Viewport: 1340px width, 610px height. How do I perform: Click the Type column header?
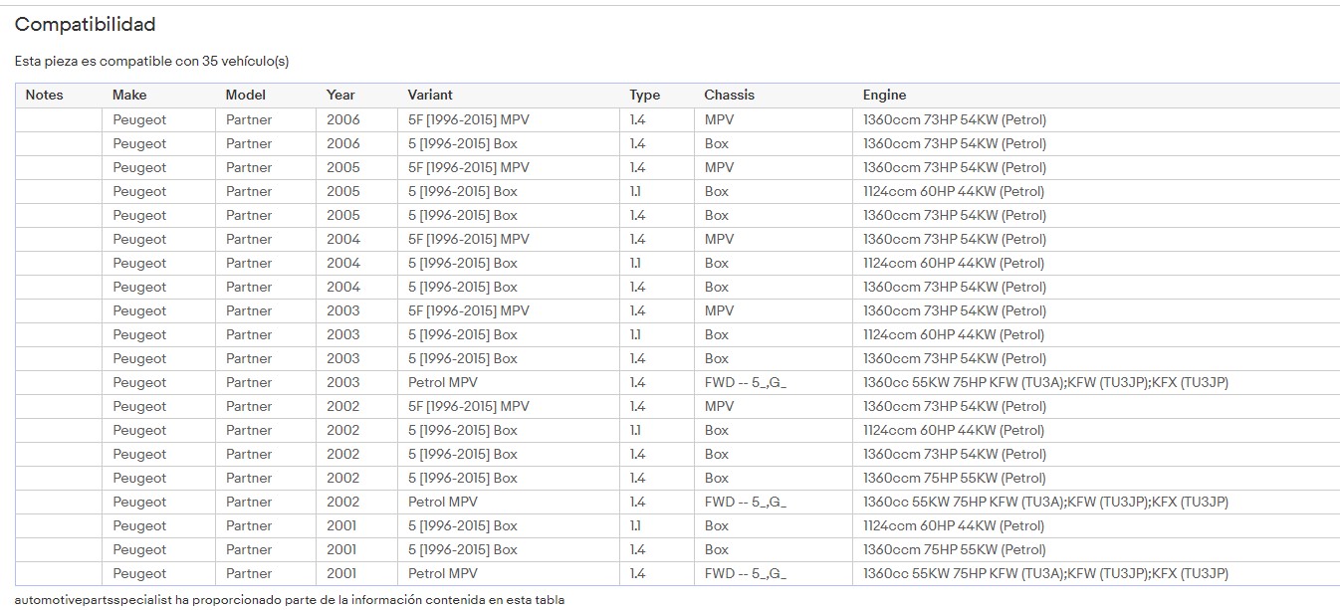[644, 96]
